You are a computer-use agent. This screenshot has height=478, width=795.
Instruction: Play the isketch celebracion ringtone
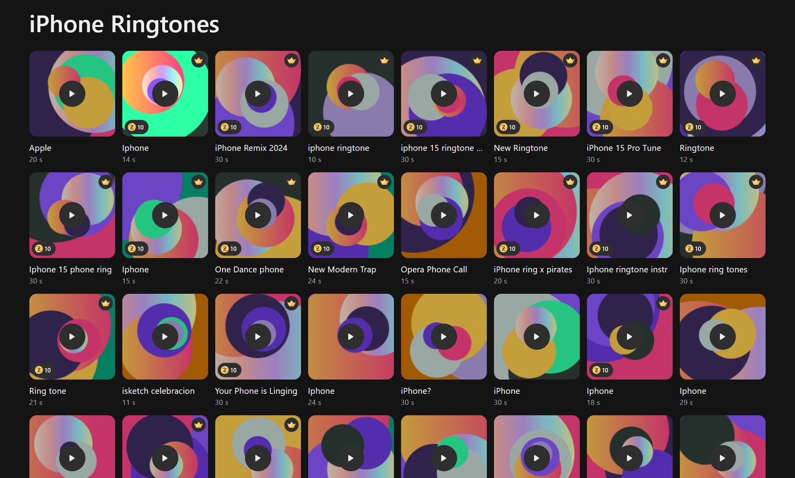pos(165,337)
